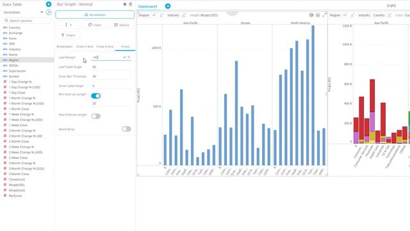Select Industry in the column list

[15, 49]
